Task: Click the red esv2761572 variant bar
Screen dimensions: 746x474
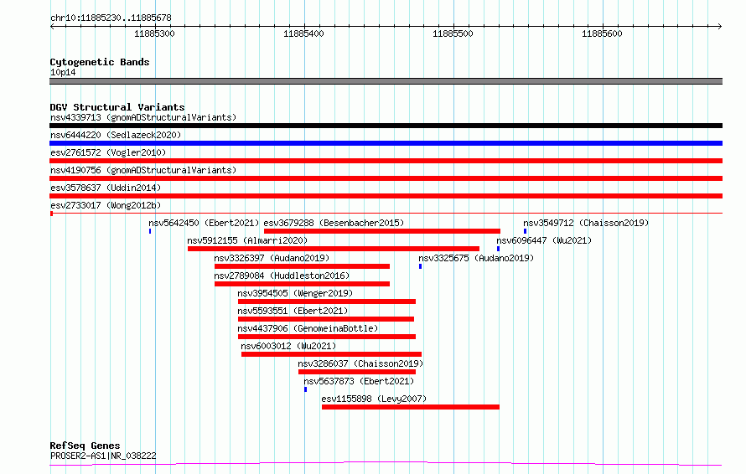Action: pyautogui.click(x=386, y=161)
